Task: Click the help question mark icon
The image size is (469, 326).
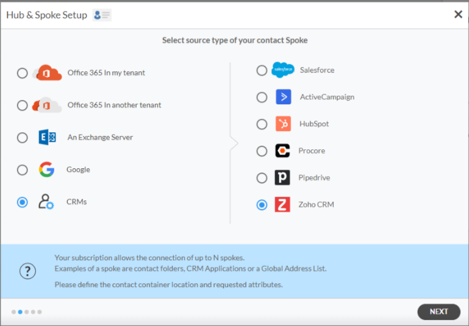Action: [x=28, y=272]
